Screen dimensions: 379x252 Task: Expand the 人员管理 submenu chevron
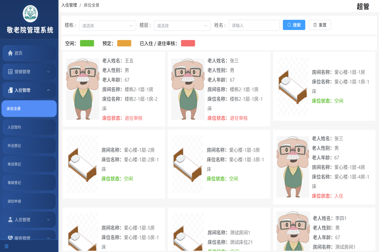48,220
